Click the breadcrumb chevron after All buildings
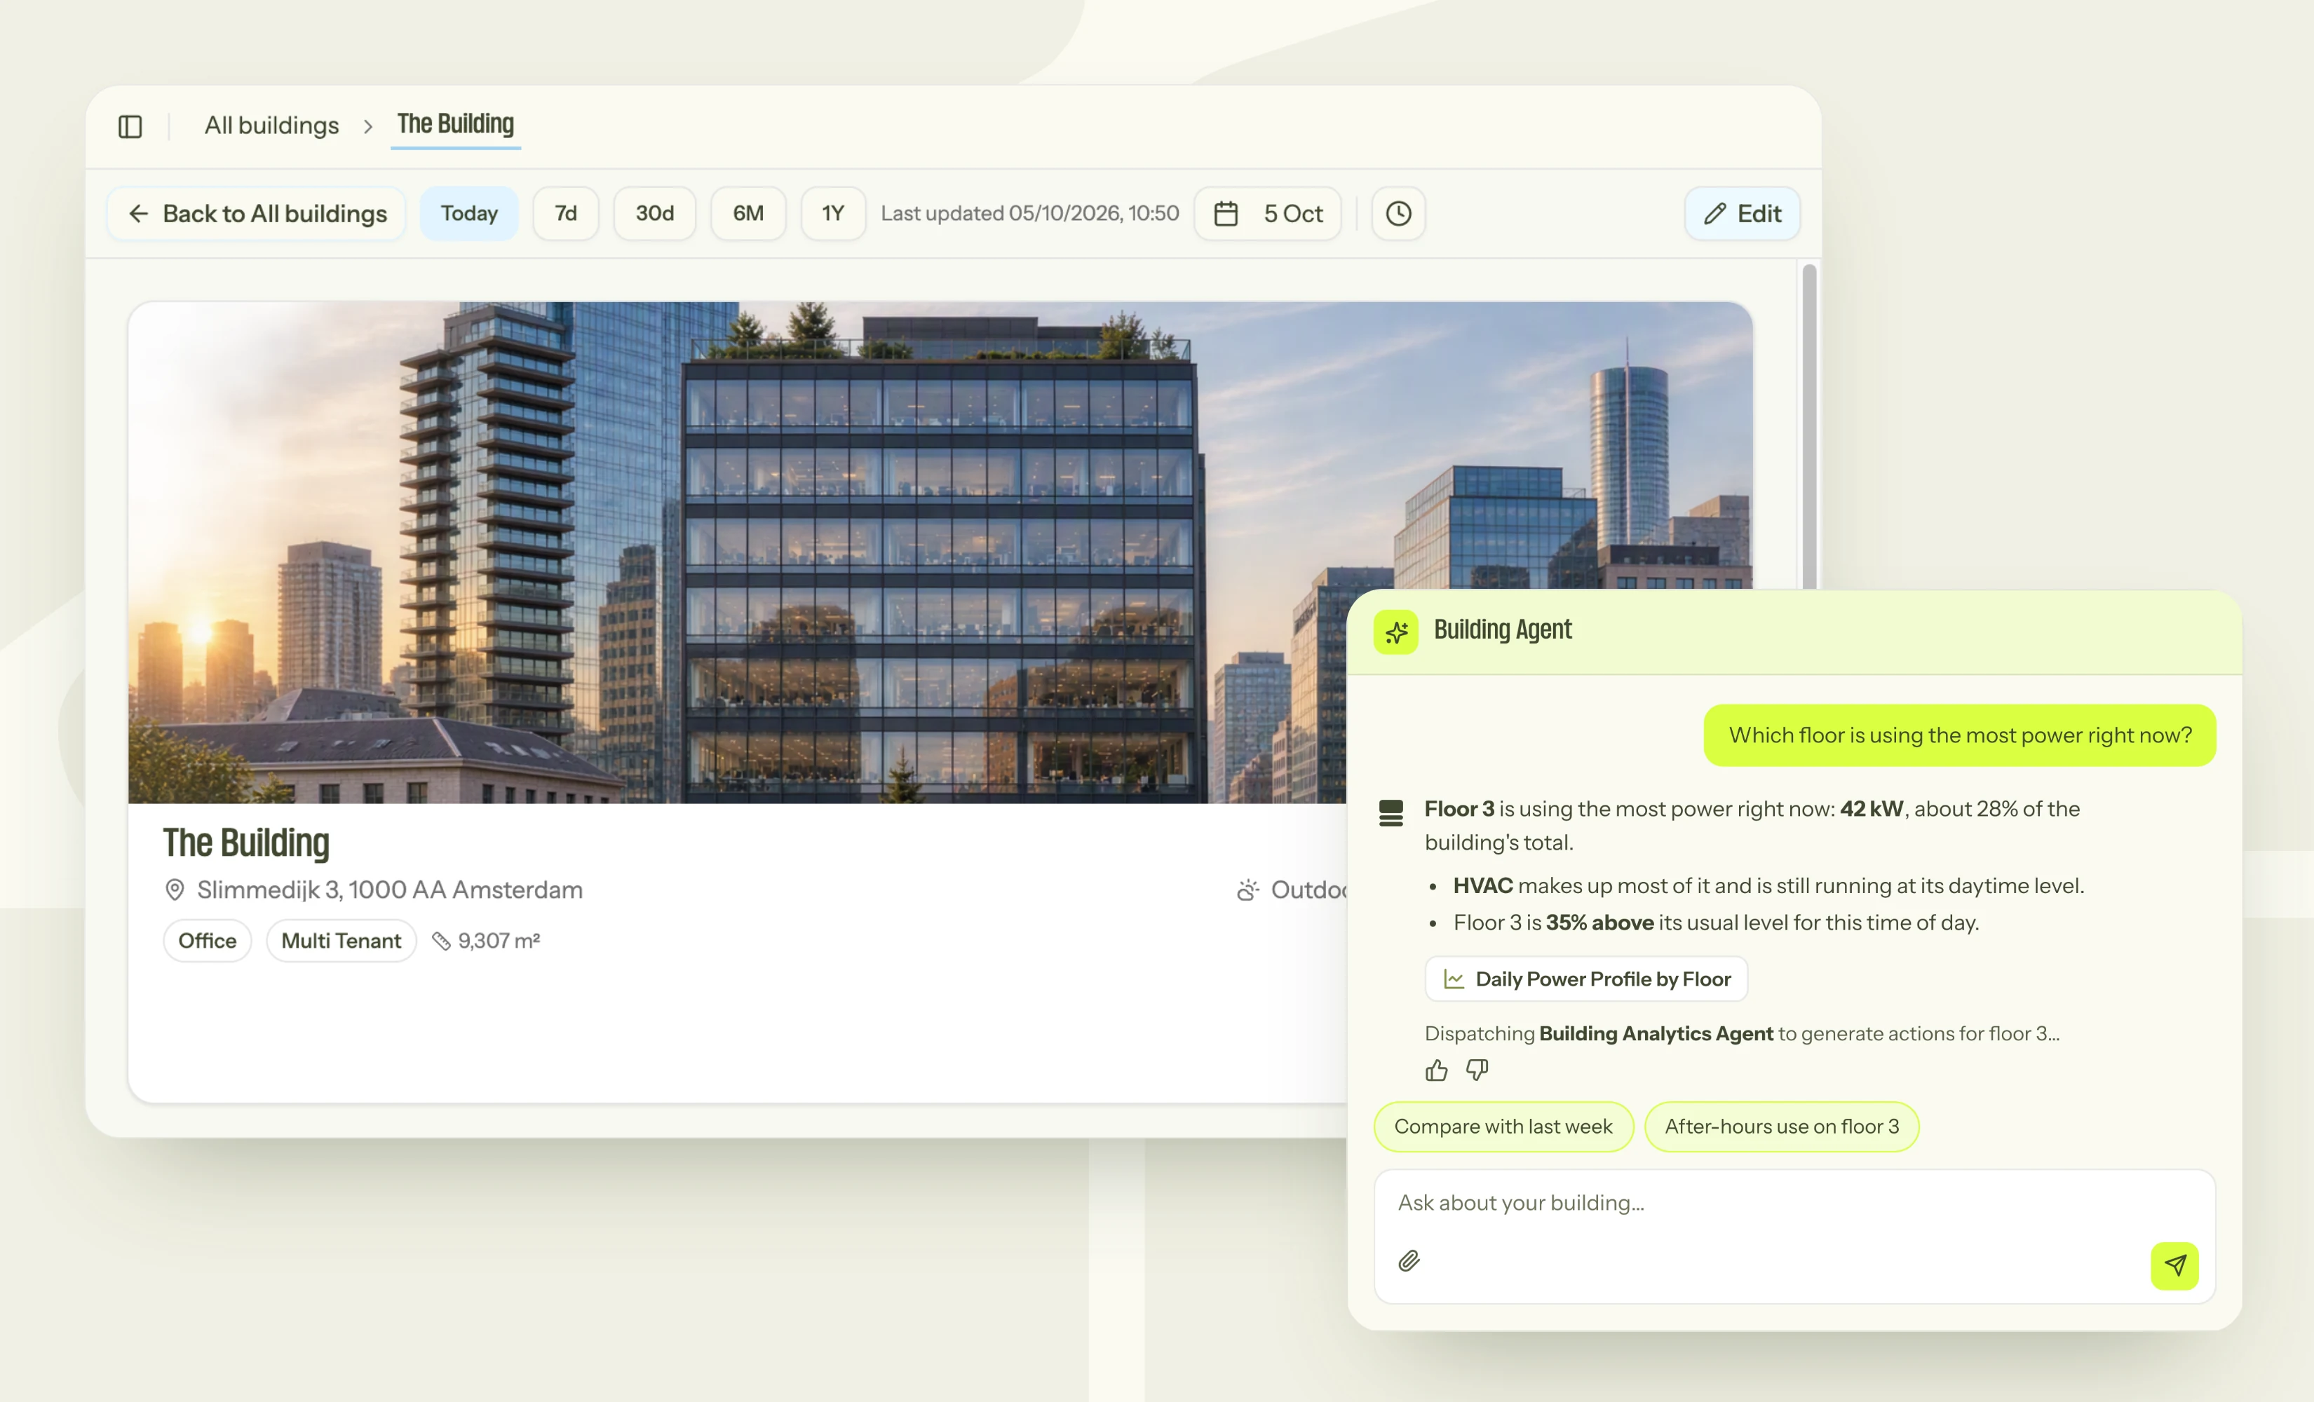Screen dimensions: 2314x1402 (x=368, y=126)
